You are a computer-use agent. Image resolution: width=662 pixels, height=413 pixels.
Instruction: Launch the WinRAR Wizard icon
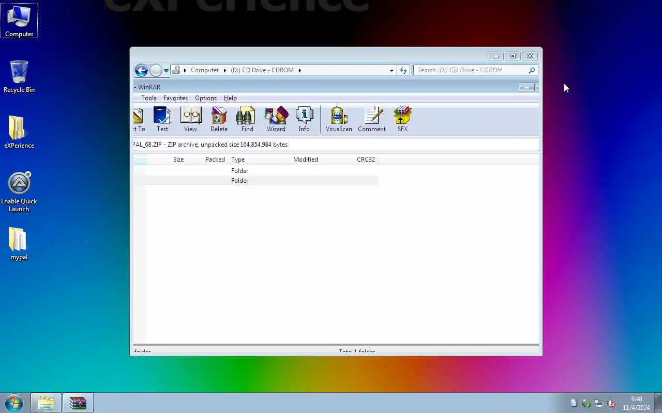[276, 120]
